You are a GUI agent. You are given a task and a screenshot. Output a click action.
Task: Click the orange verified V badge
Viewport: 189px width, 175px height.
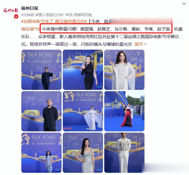click(16, 17)
